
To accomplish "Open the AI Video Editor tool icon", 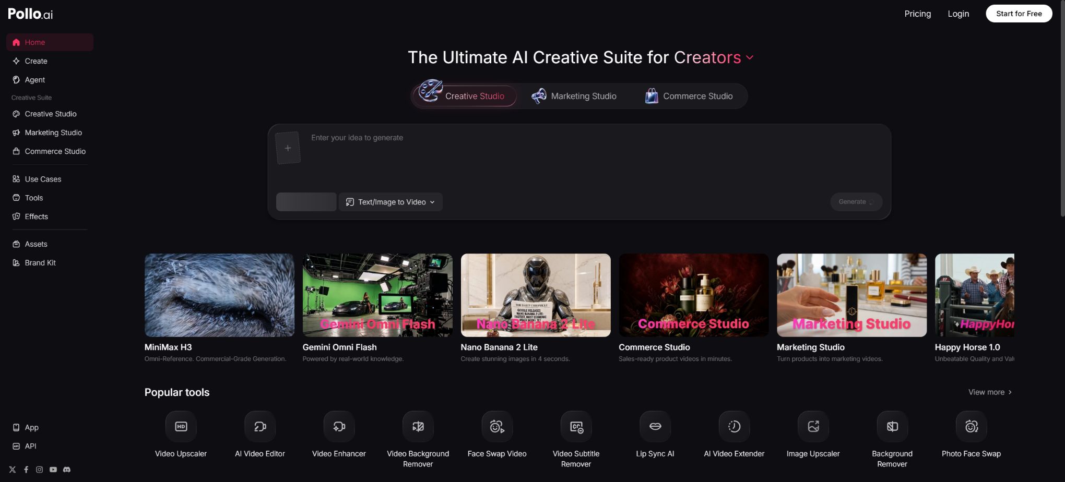I will pyautogui.click(x=260, y=427).
